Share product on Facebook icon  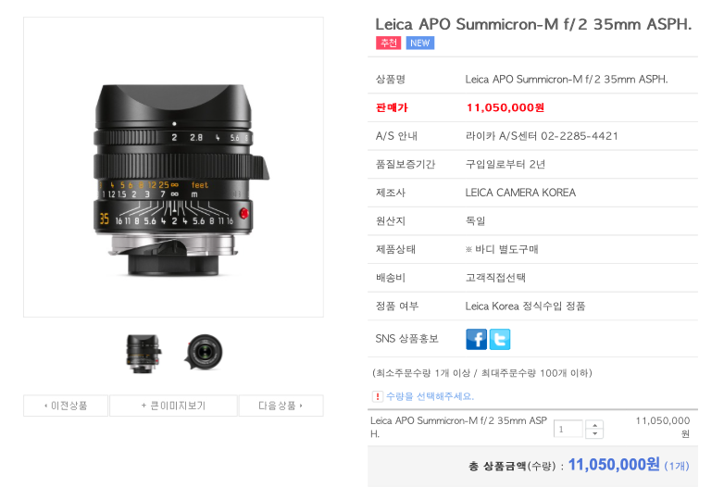pyautogui.click(x=476, y=339)
